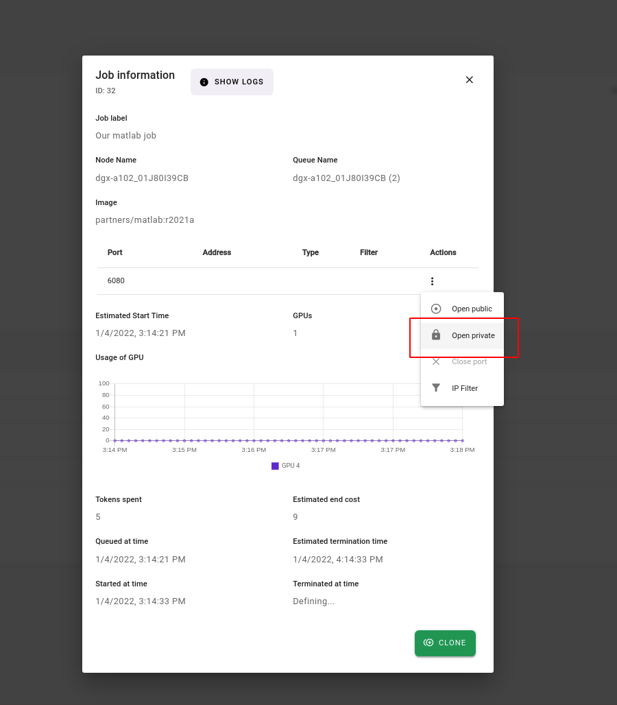Click the Type column header
The height and width of the screenshot is (705, 617).
click(311, 252)
